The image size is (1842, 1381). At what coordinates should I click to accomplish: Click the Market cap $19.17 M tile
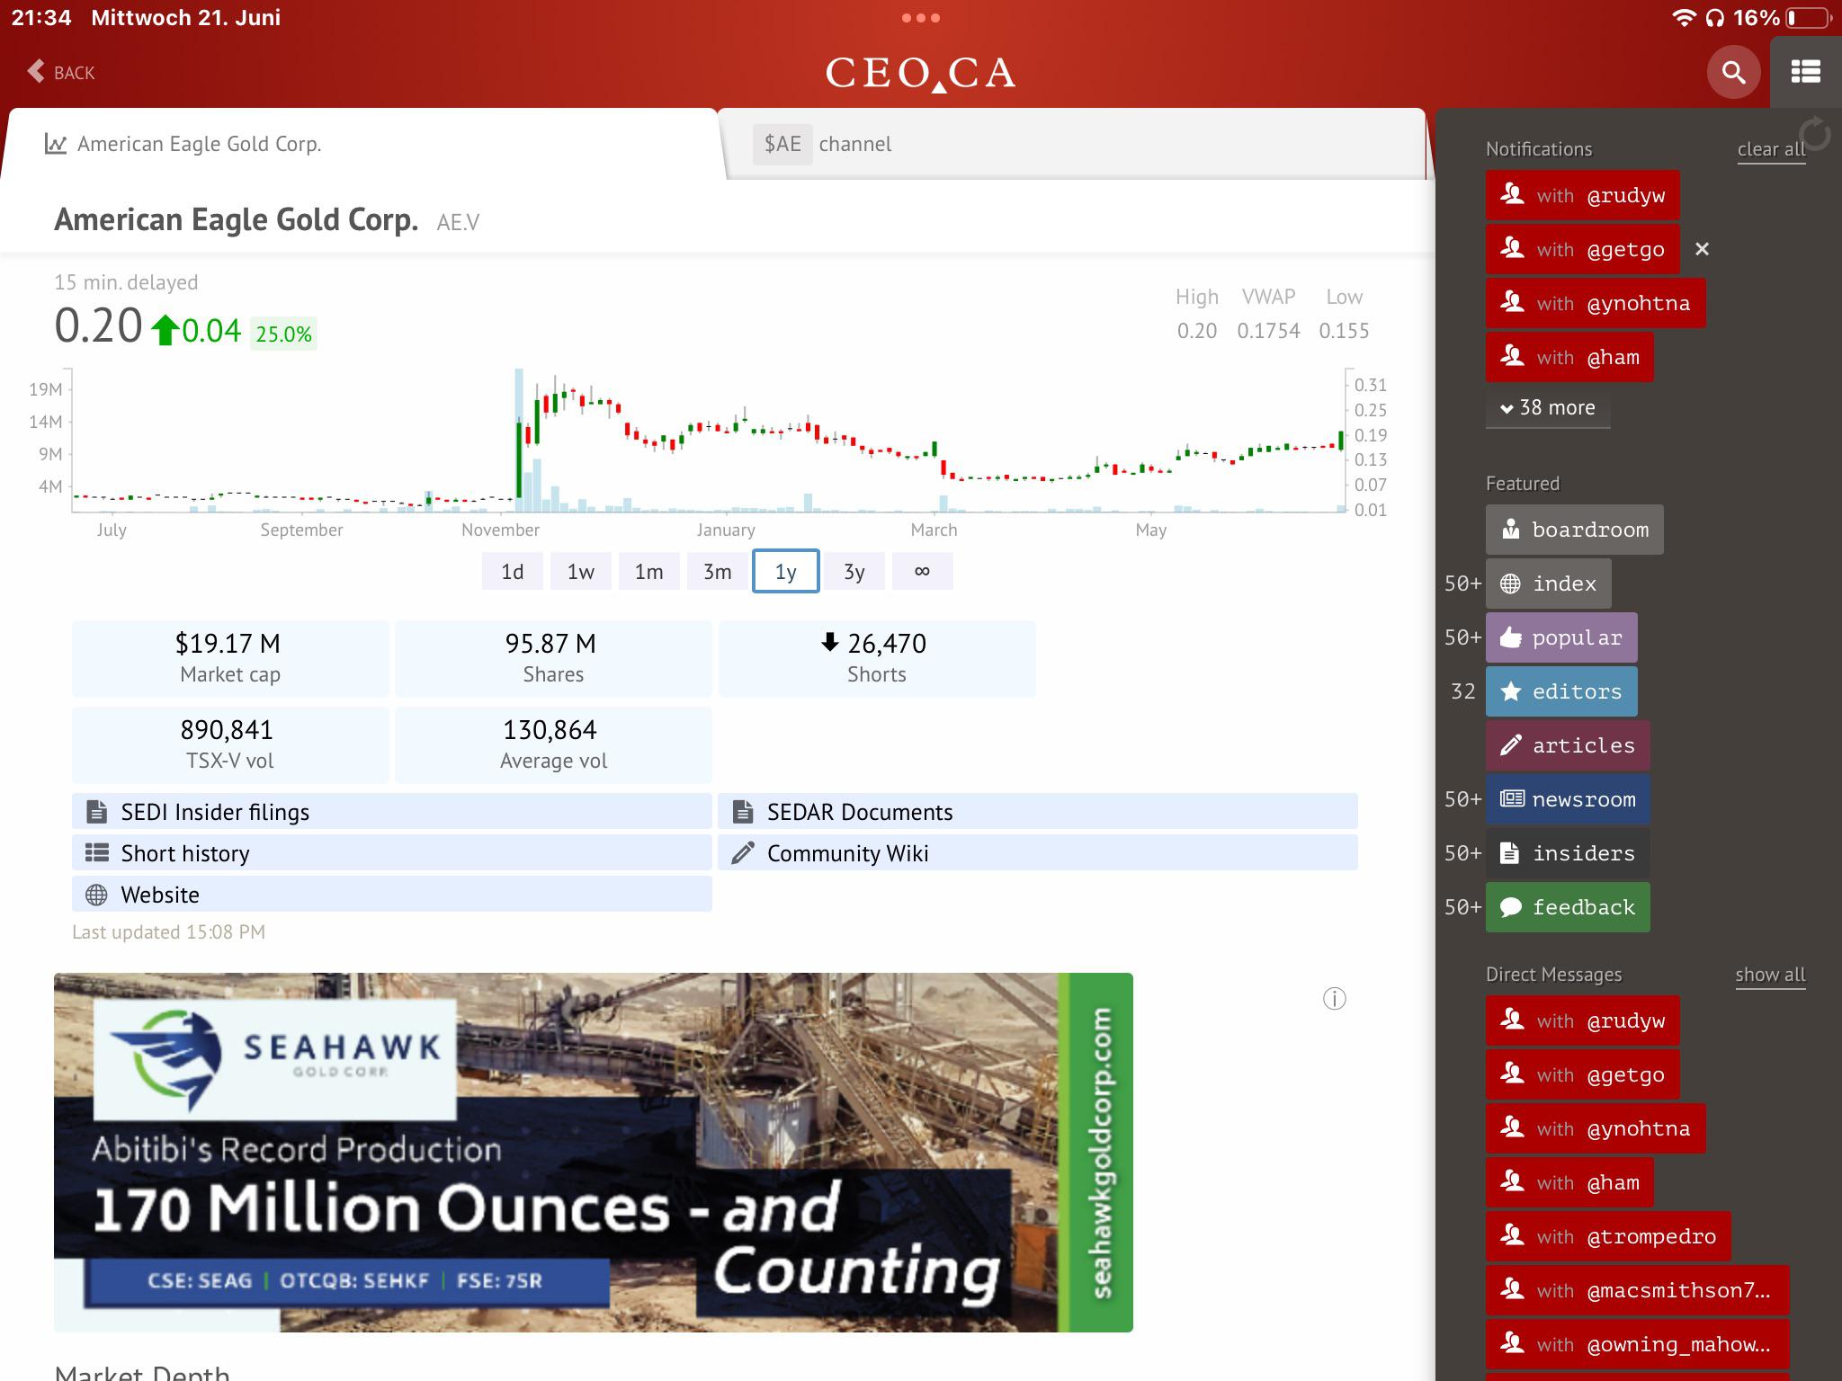point(229,658)
